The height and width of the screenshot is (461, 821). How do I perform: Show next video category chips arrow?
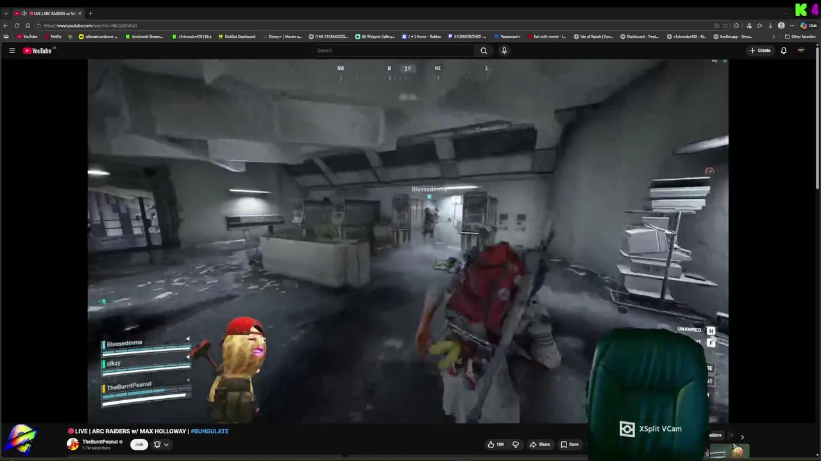tap(742, 437)
